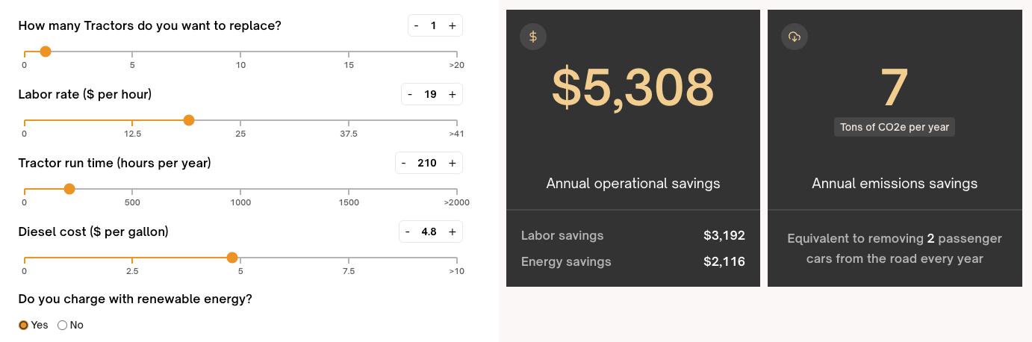Increase the number of Tractors with plus
The width and height of the screenshot is (1032, 342).
pos(453,25)
